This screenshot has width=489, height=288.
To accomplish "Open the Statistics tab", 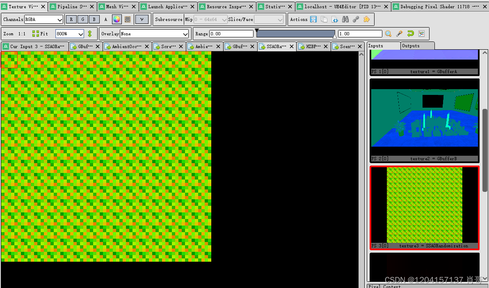I will 275,7.
